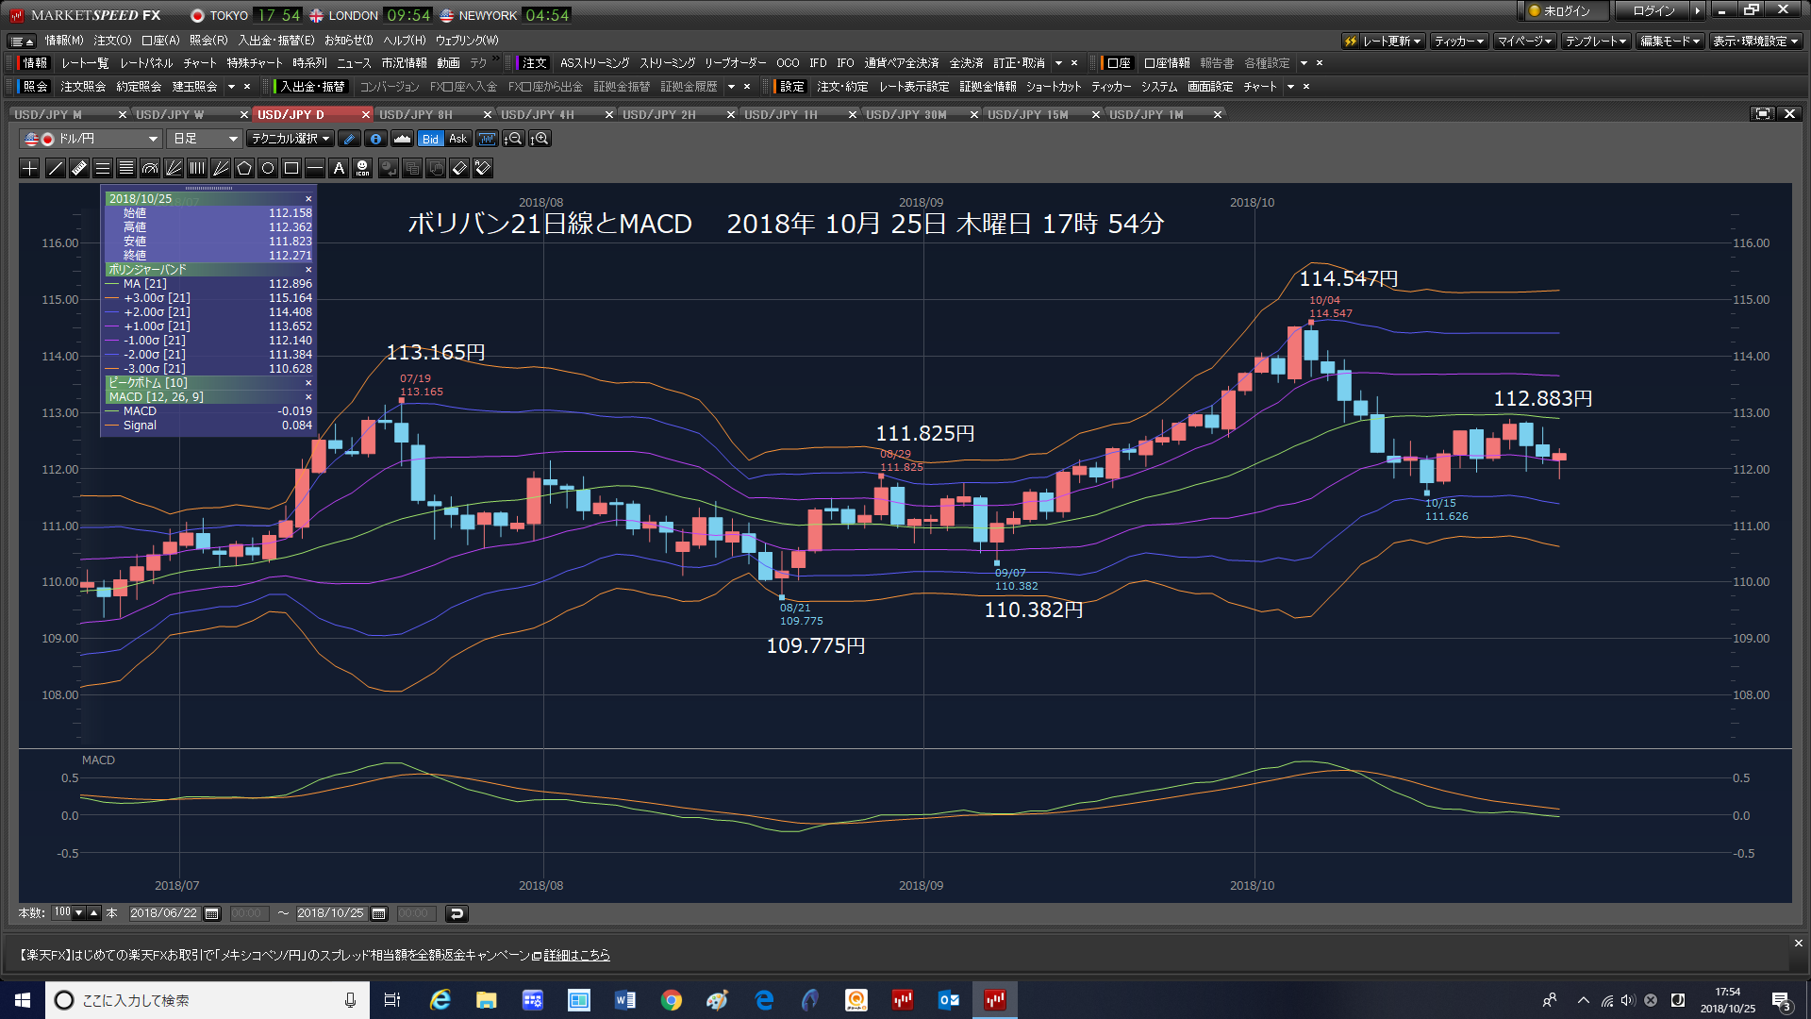Close the MACD indicator legend

click(x=308, y=397)
